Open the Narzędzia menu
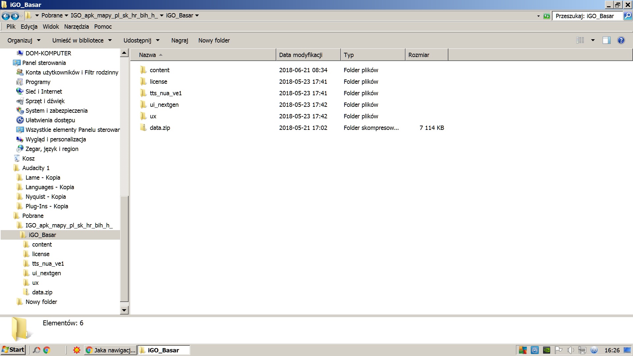Image resolution: width=633 pixels, height=356 pixels. (76, 27)
